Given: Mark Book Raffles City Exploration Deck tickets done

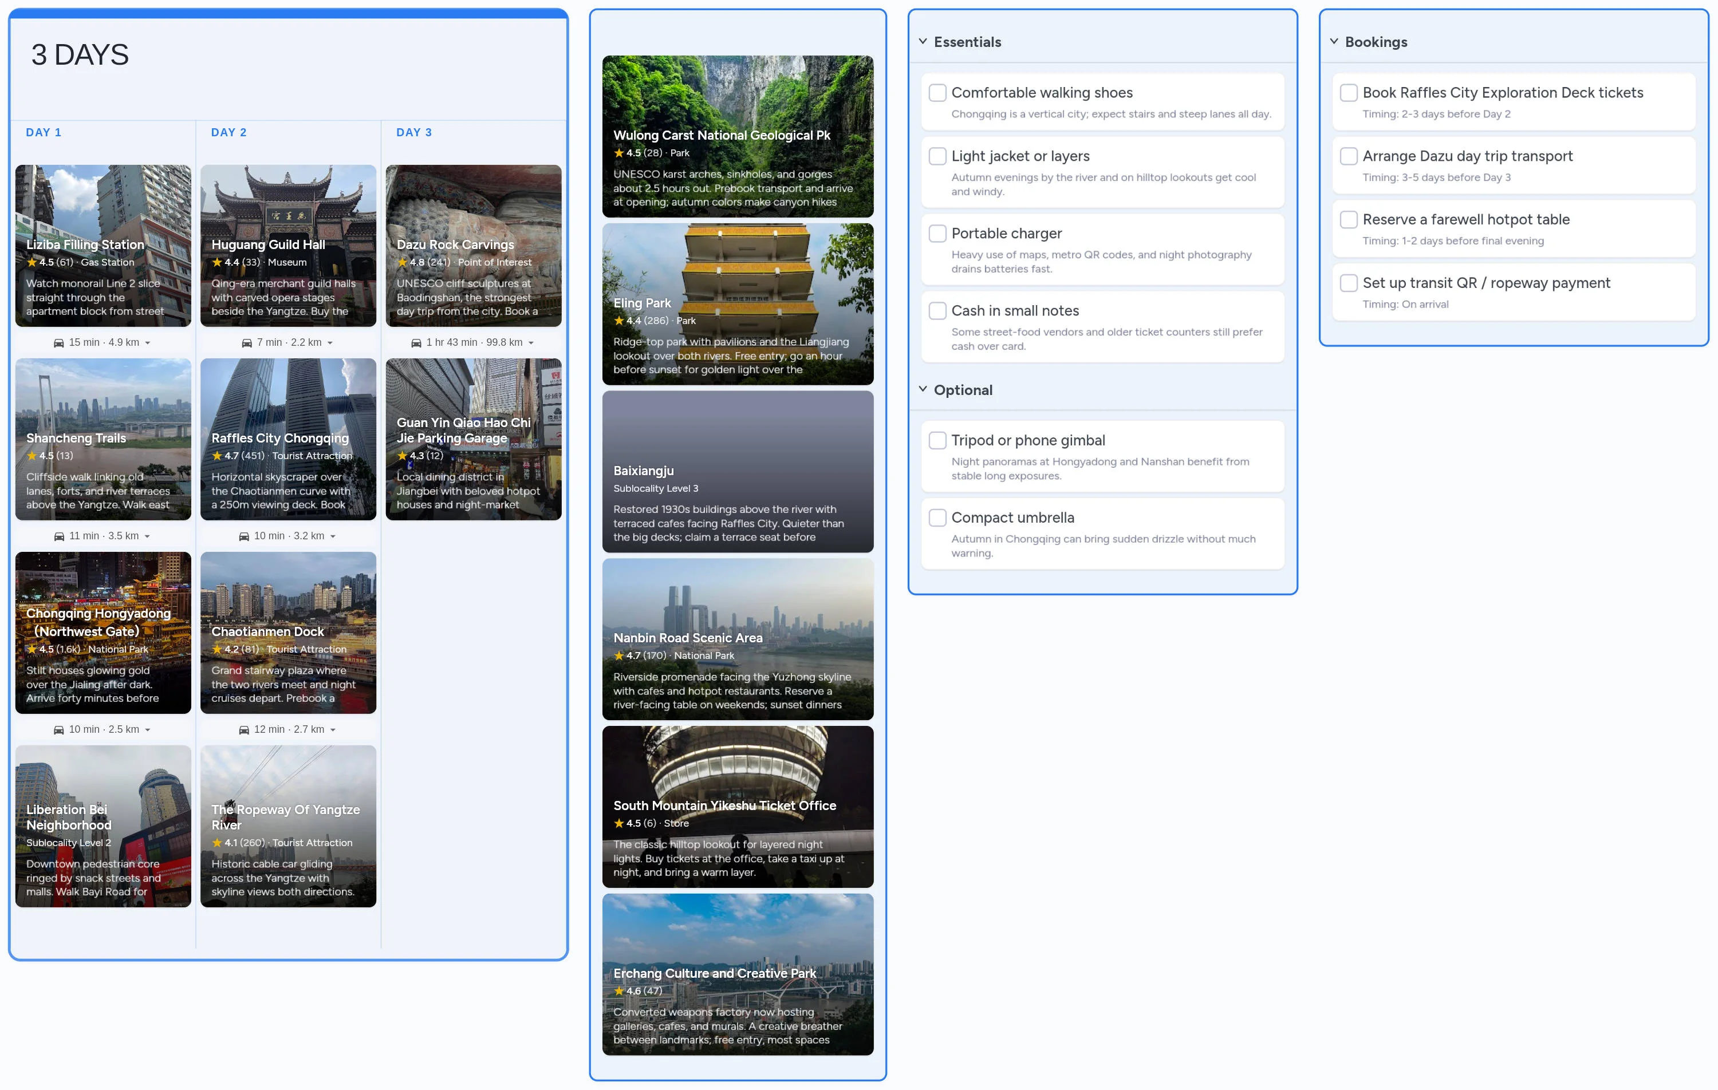Looking at the screenshot, I should 1349,93.
